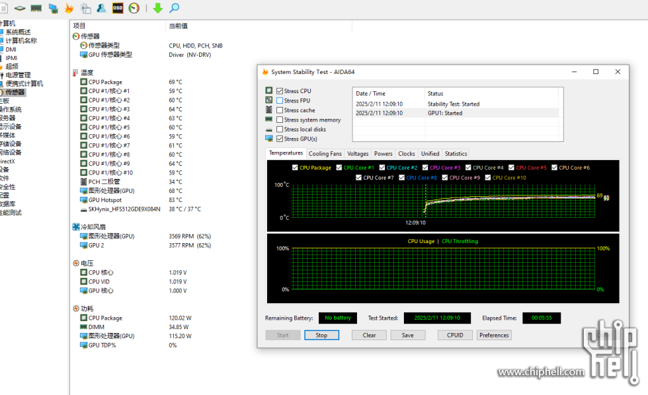Switch to the Clocks tab
Screen dimensions: 648x395
click(407, 153)
